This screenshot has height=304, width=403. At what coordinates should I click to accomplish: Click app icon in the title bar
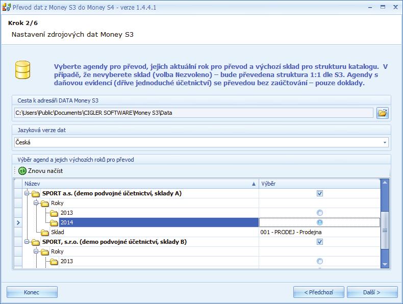coord(7,7)
